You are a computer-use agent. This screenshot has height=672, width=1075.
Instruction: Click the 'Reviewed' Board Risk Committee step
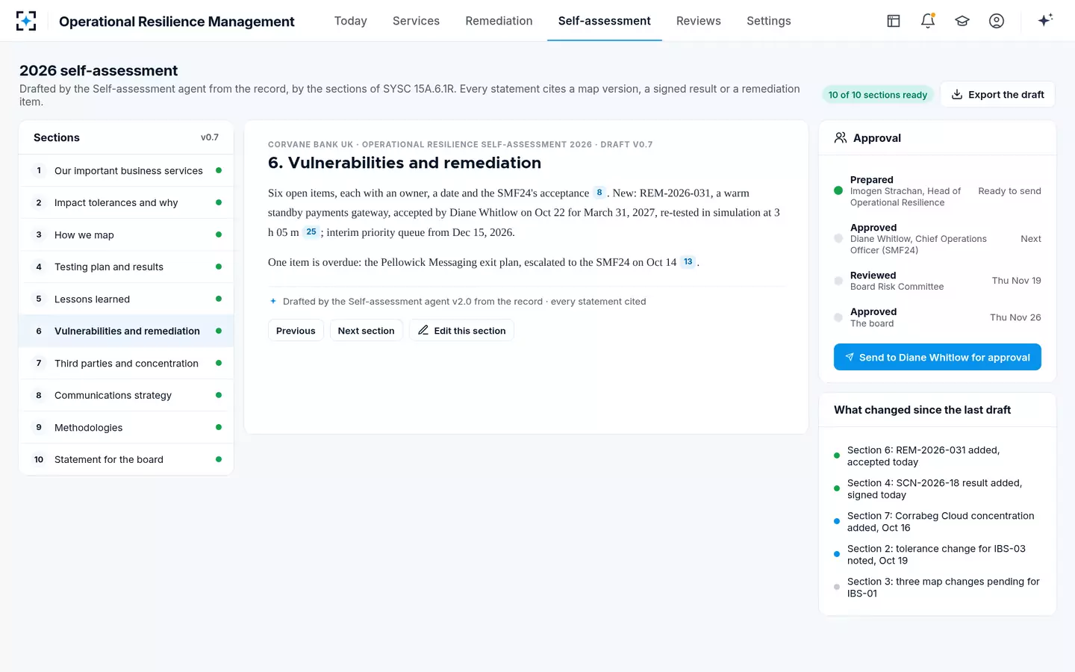click(938, 281)
